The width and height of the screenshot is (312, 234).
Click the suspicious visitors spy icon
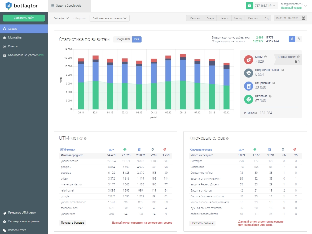pyautogui.click(x=248, y=73)
